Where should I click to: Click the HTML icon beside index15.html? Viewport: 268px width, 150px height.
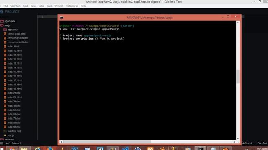click(x=5, y=72)
